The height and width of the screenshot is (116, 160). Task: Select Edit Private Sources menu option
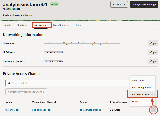click(143, 94)
